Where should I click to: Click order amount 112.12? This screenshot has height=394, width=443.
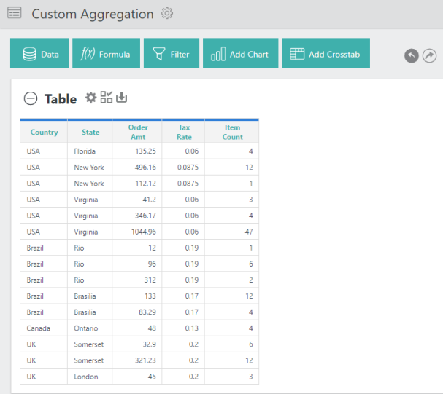tap(137, 184)
